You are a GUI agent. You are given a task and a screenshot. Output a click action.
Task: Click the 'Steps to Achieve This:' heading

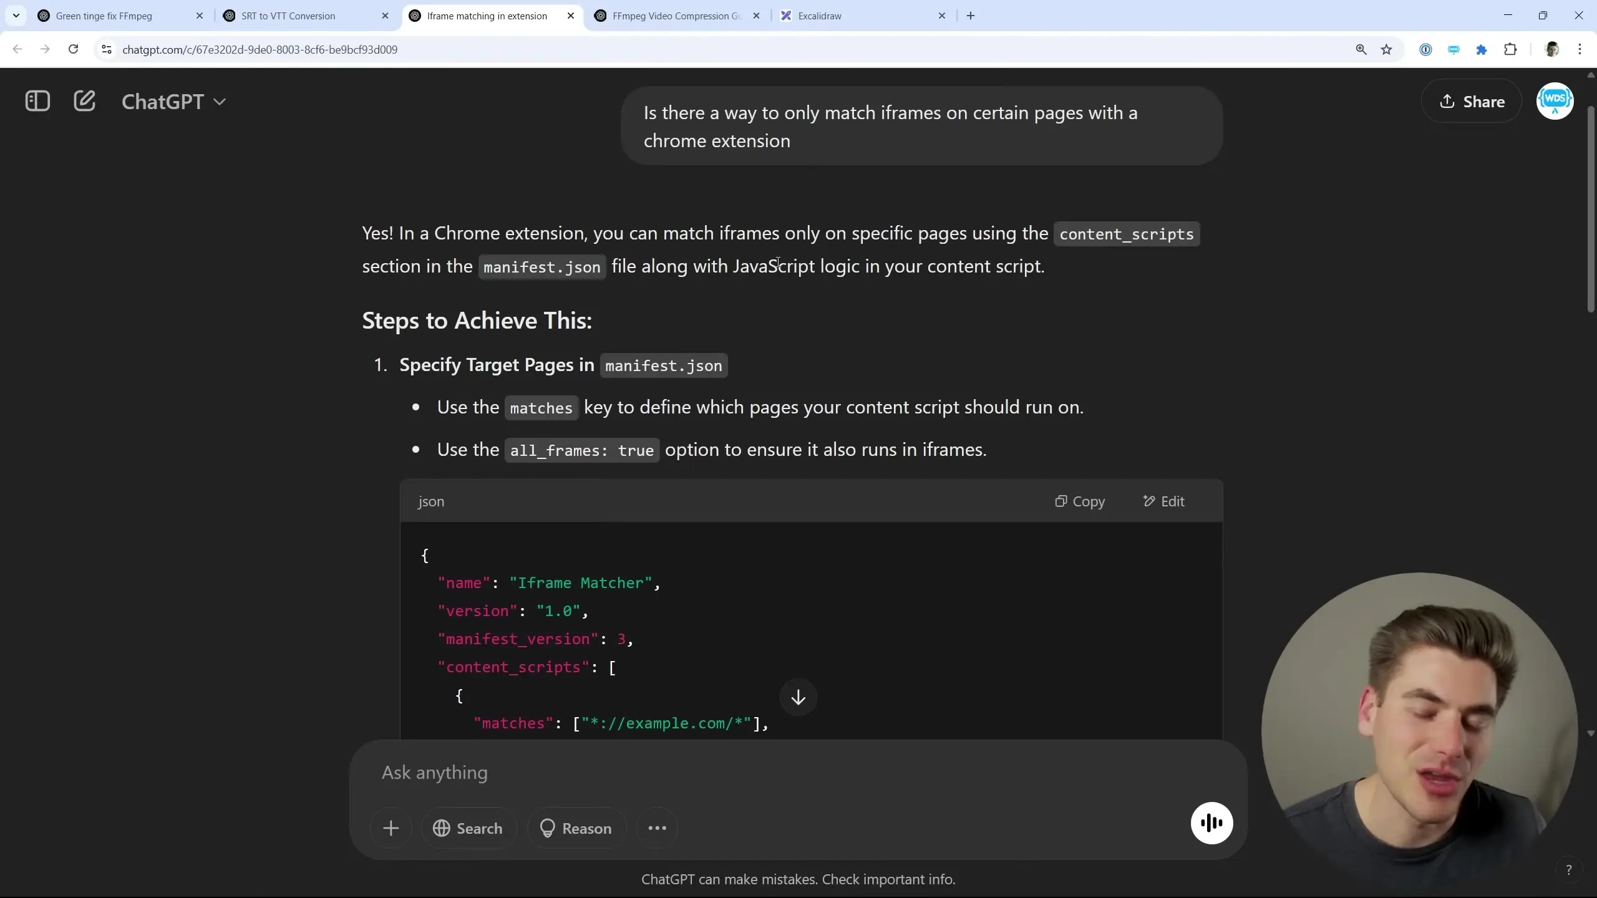click(x=477, y=321)
